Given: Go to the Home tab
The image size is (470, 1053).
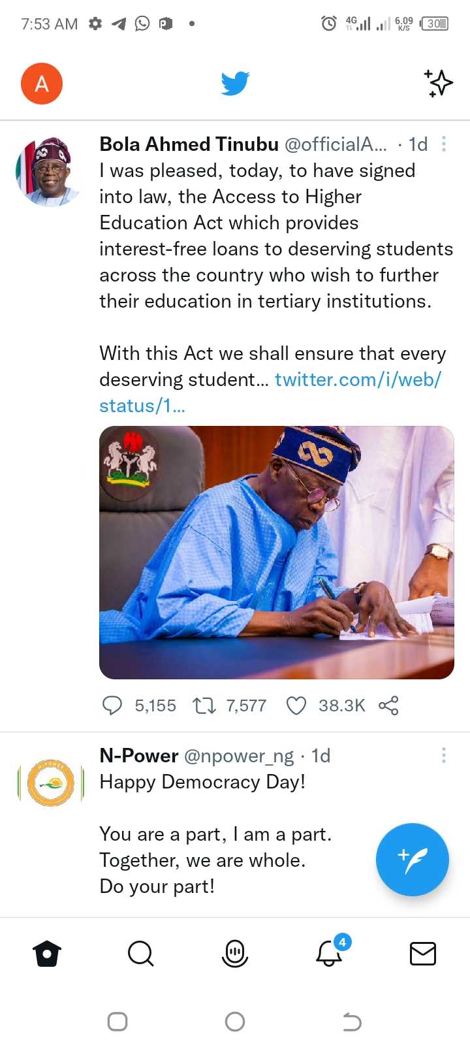Looking at the screenshot, I should [x=47, y=954].
